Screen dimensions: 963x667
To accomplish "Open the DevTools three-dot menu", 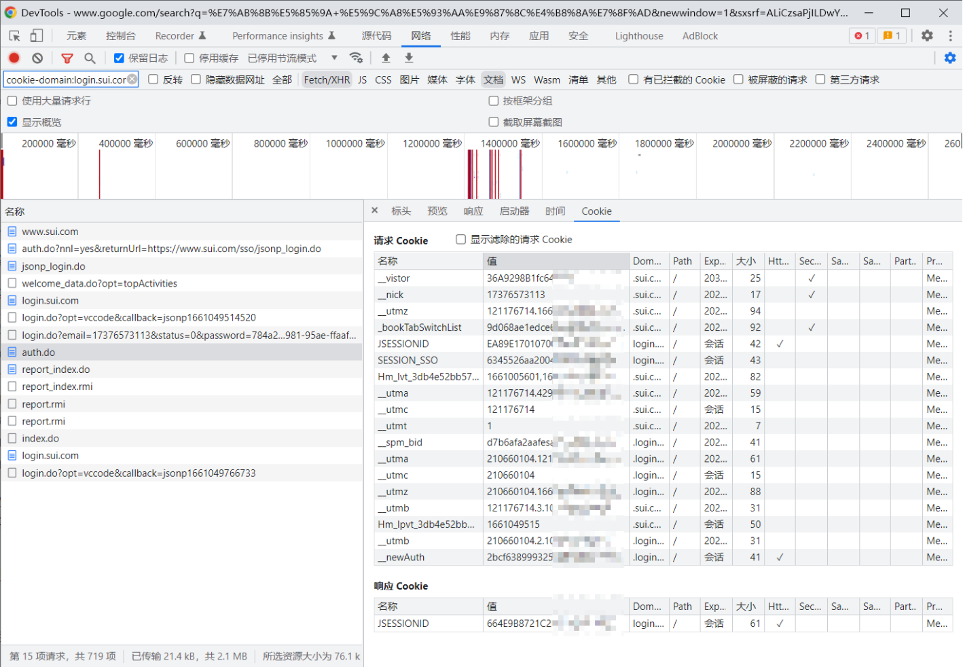I will 950,36.
